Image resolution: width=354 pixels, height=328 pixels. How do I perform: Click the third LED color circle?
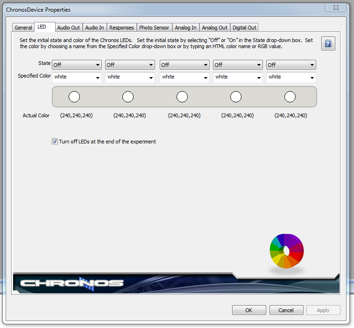pyautogui.click(x=182, y=97)
